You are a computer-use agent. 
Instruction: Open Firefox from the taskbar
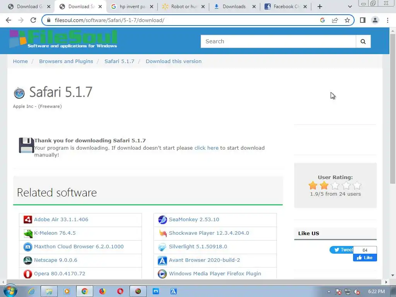point(102,292)
